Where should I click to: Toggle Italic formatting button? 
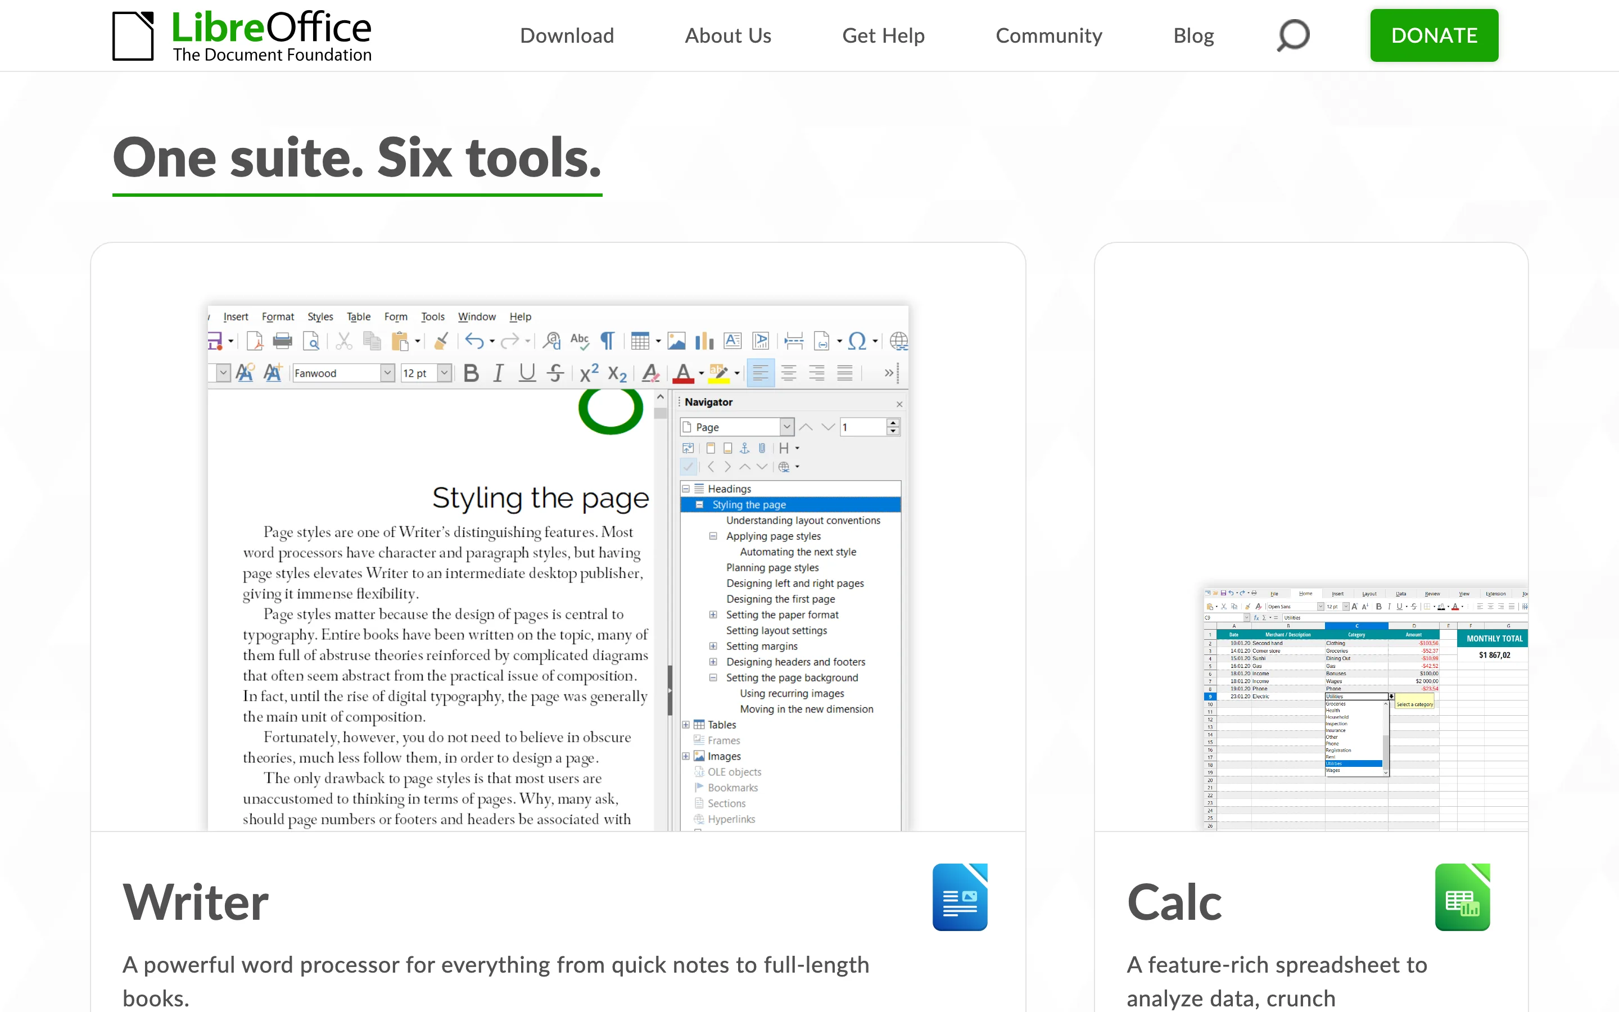click(x=499, y=373)
